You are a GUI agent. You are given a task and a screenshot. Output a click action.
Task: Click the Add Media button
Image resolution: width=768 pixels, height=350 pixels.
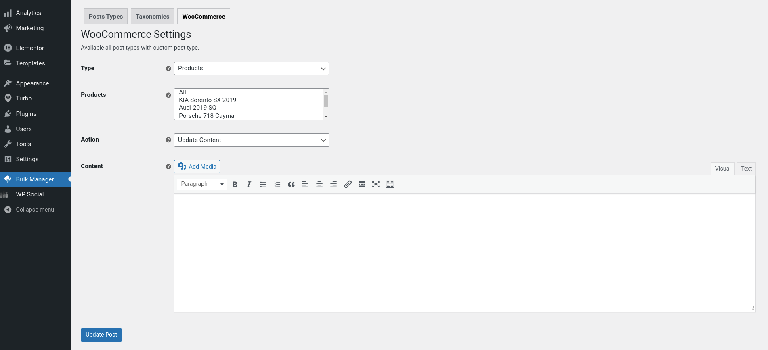click(x=197, y=167)
